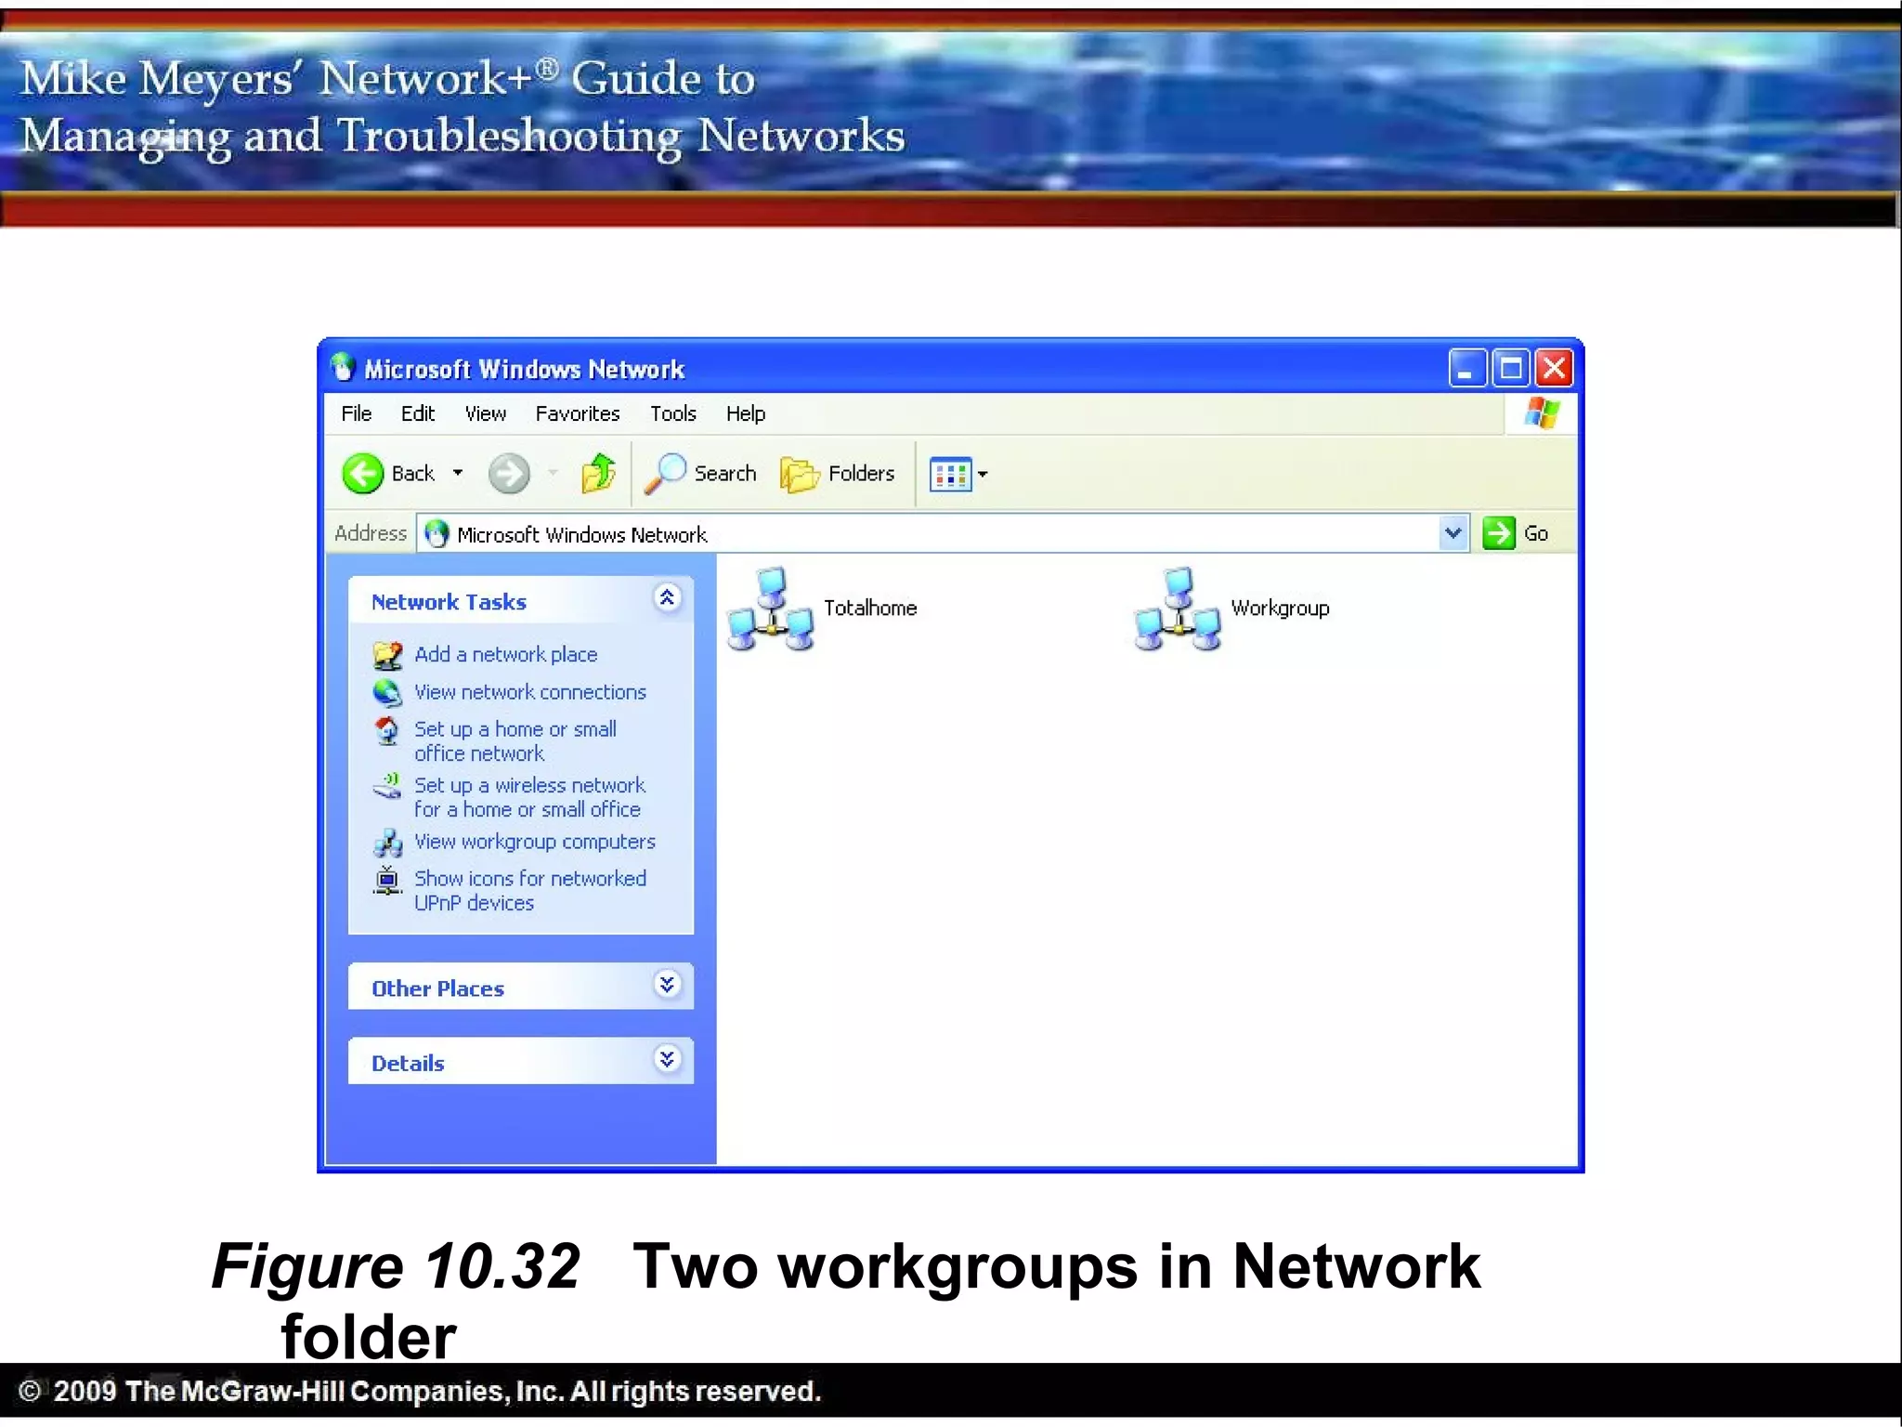This screenshot has width=1902, height=1427.
Task: Click Set up a home or small office network
Action: tap(515, 741)
